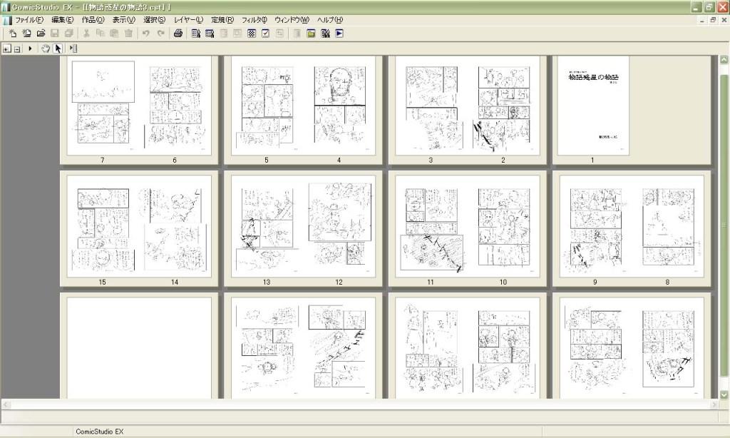Click the vertical scrollbar down arrow
Screen dimensions: 730x438
[x=724, y=394]
